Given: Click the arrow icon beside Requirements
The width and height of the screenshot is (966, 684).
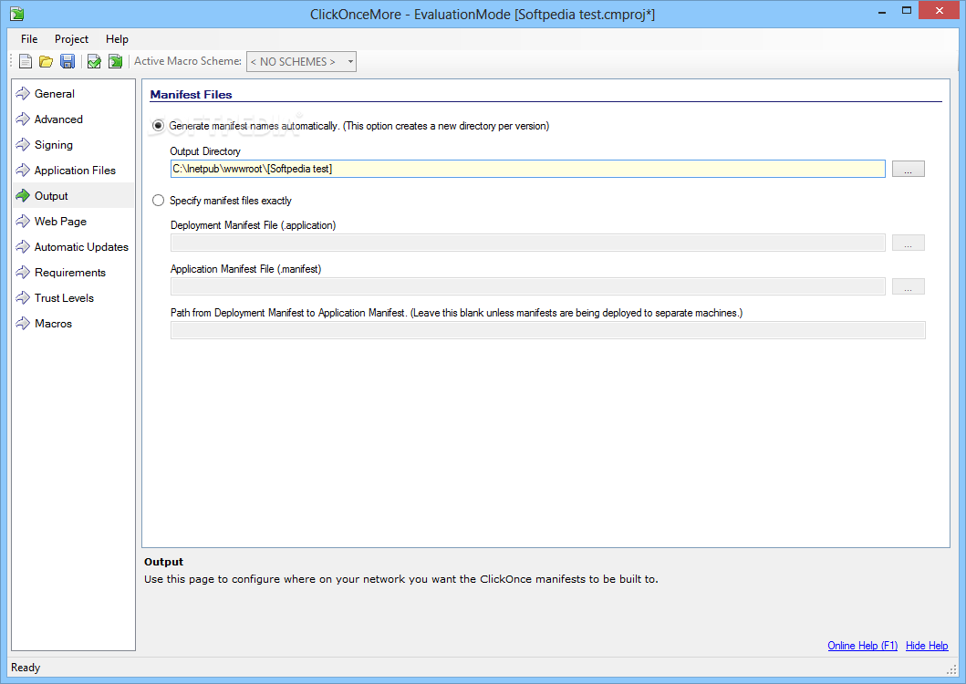Looking at the screenshot, I should click(x=23, y=273).
